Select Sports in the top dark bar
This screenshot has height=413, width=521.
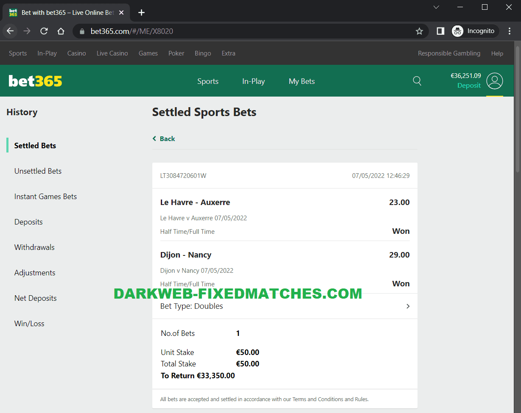(x=18, y=53)
